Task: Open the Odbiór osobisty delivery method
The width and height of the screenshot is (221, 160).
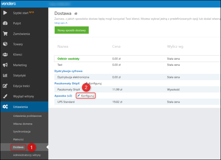Action: tap(68, 59)
